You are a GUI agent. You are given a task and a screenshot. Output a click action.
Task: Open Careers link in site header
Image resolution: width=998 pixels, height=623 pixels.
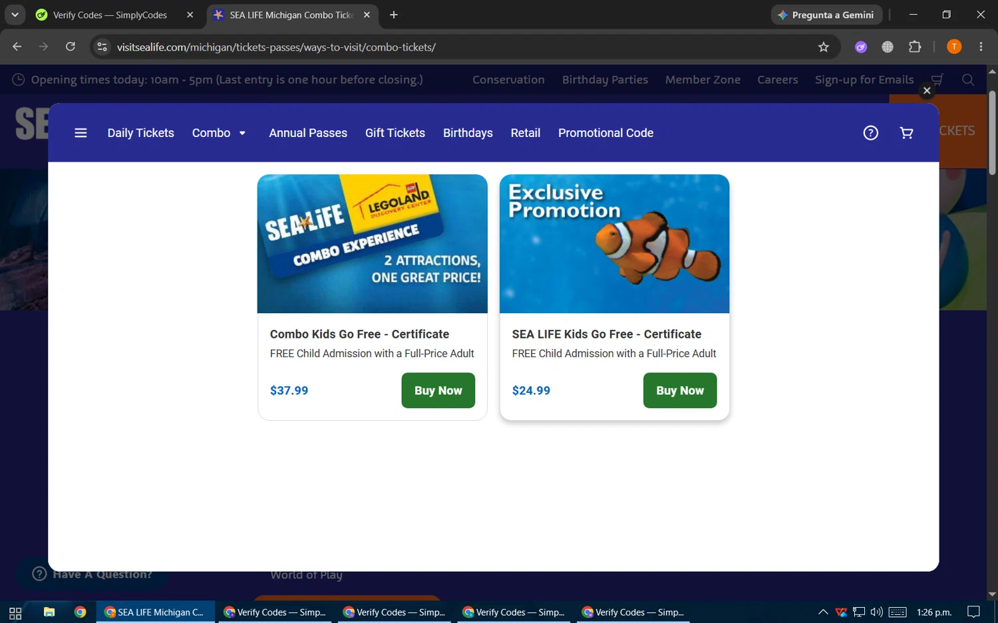777,80
